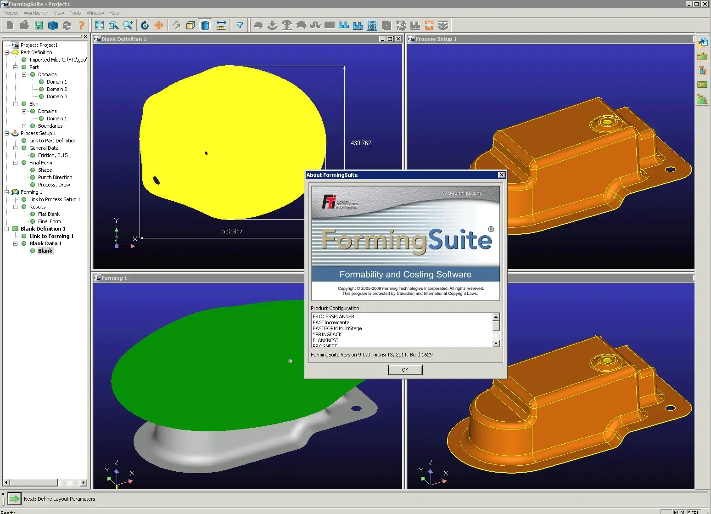
Task: Click the green arrow Next step button
Action: pos(15,498)
